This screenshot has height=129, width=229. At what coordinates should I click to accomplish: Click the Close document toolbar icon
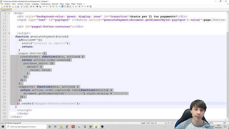(x=13, y=6)
